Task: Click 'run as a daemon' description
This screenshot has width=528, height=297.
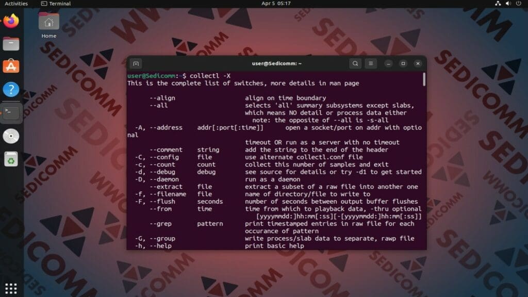Action: pyautogui.click(x=272, y=179)
